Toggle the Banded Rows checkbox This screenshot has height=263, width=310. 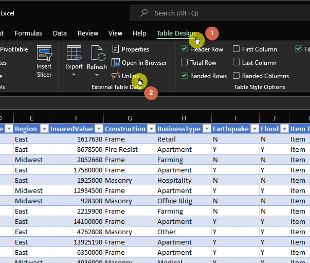(x=184, y=76)
